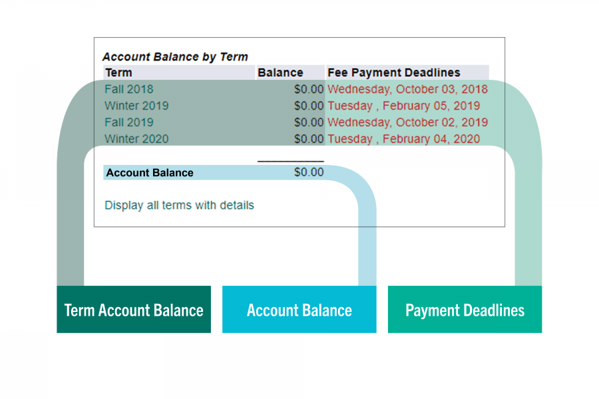Image resolution: width=599 pixels, height=399 pixels.
Task: Open the Winter 2019 term link
Action: pos(136,106)
